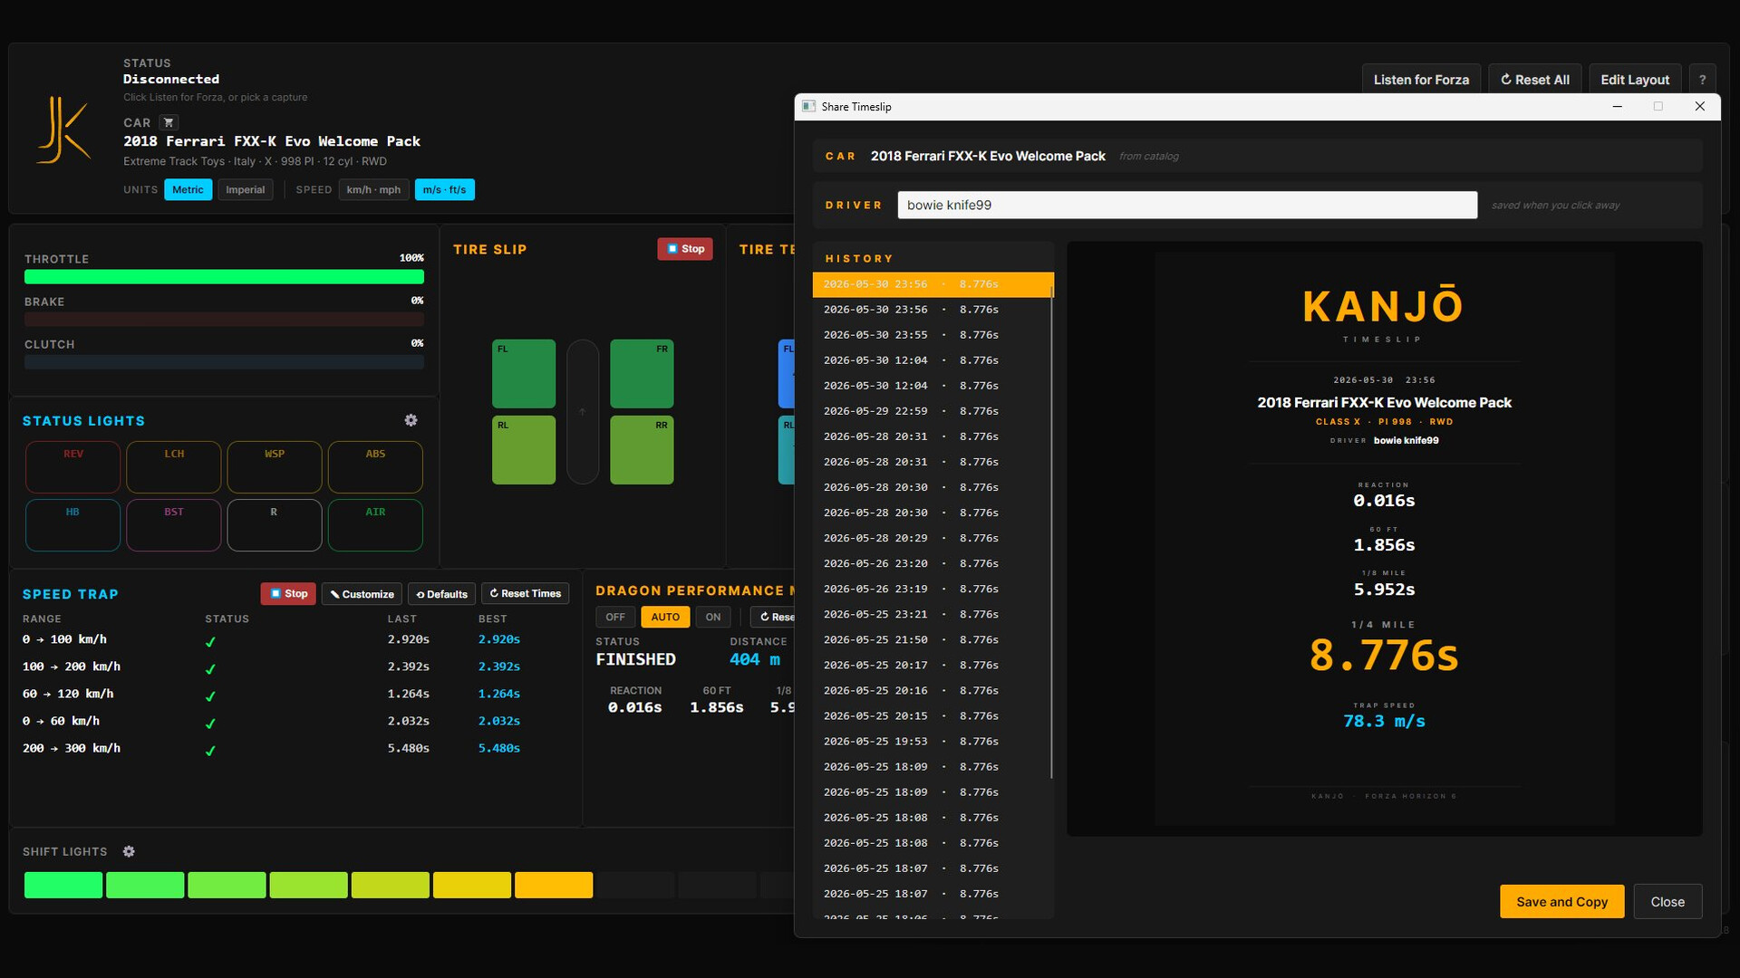Click the FR tire slip tile

(x=642, y=373)
